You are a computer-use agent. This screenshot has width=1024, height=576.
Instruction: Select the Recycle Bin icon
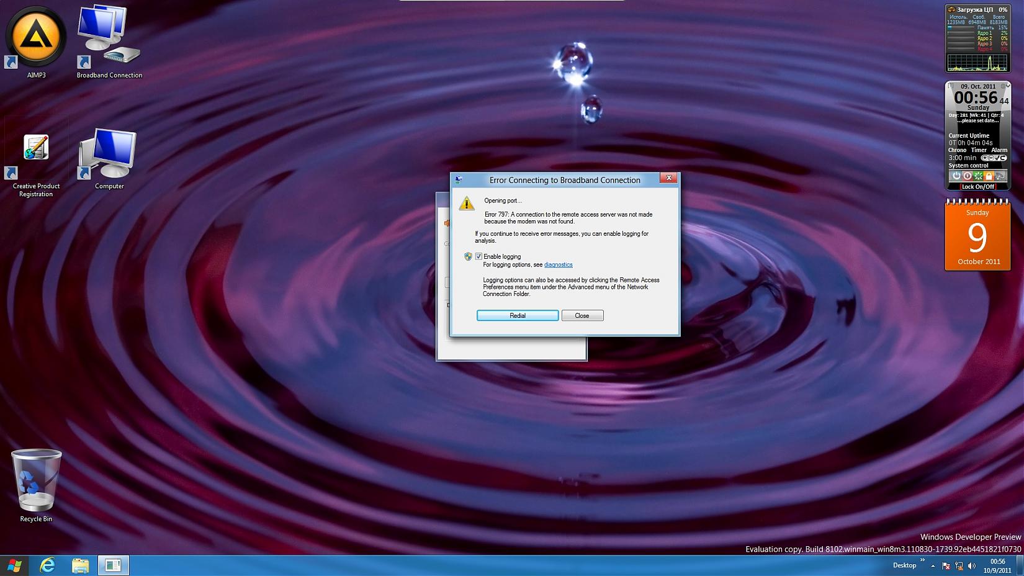(x=36, y=481)
